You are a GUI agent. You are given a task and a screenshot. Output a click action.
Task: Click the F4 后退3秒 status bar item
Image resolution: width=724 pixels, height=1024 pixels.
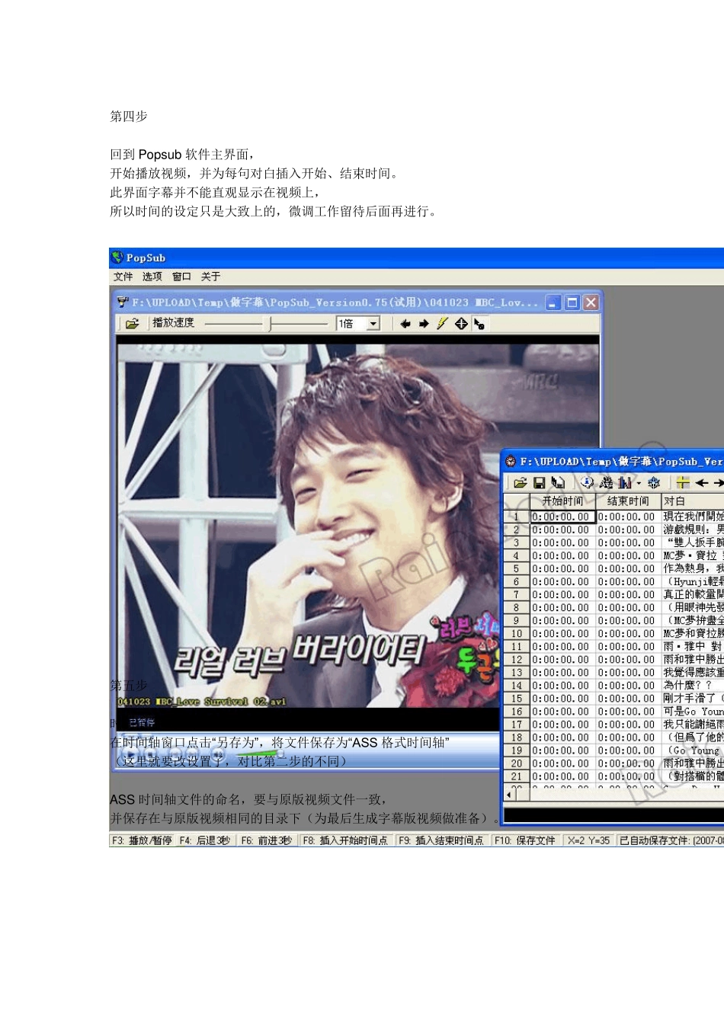(206, 840)
